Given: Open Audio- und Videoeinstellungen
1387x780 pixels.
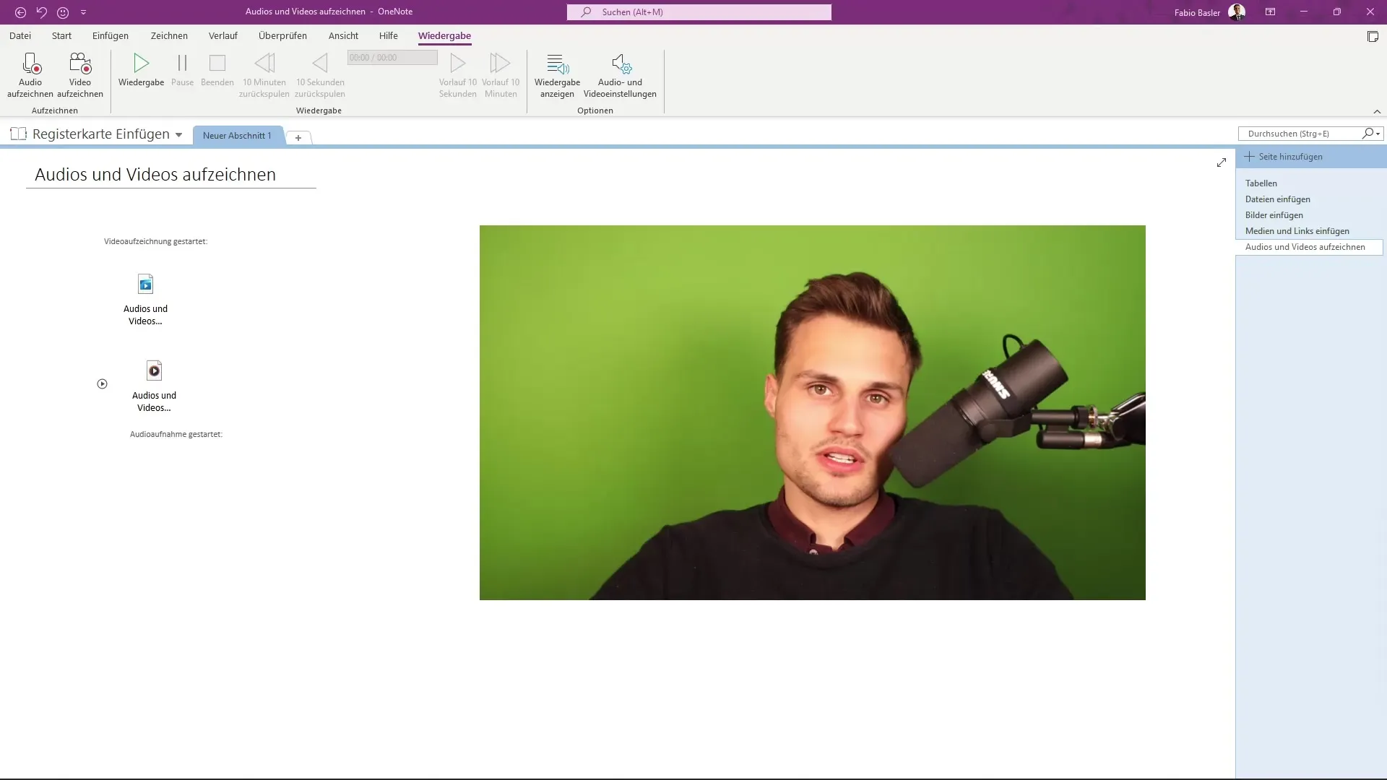Looking at the screenshot, I should (620, 75).
